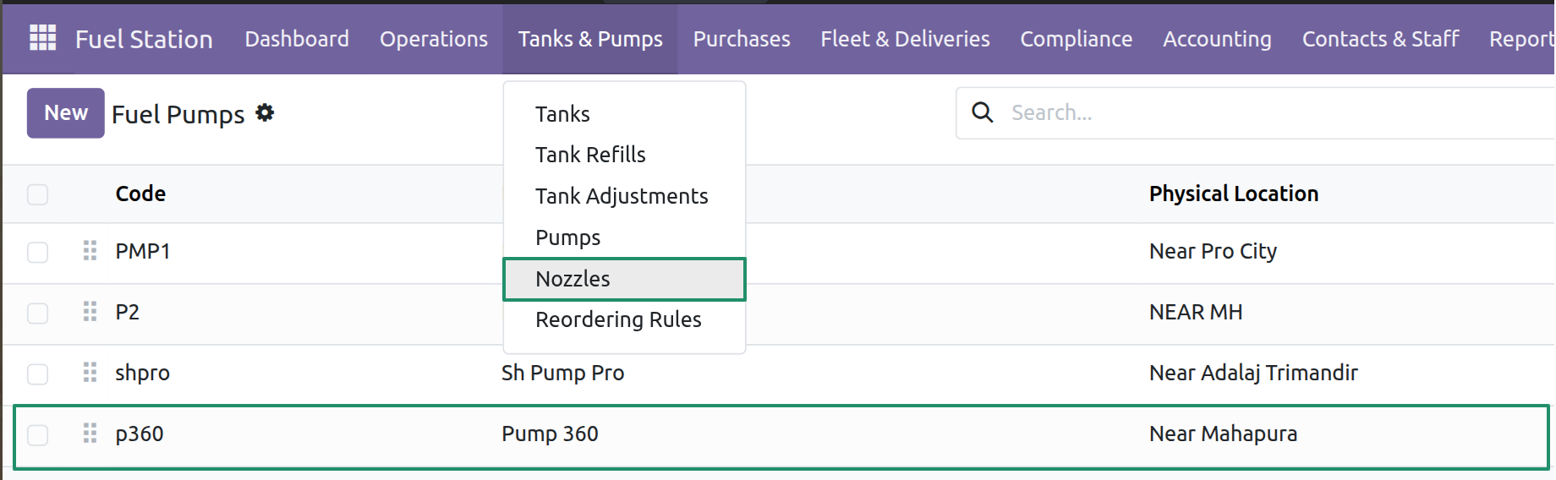Sort by the Code column header

pyautogui.click(x=140, y=194)
